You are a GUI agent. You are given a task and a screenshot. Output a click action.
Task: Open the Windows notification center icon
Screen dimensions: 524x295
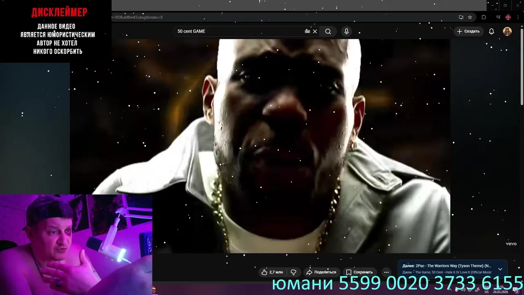point(516,289)
